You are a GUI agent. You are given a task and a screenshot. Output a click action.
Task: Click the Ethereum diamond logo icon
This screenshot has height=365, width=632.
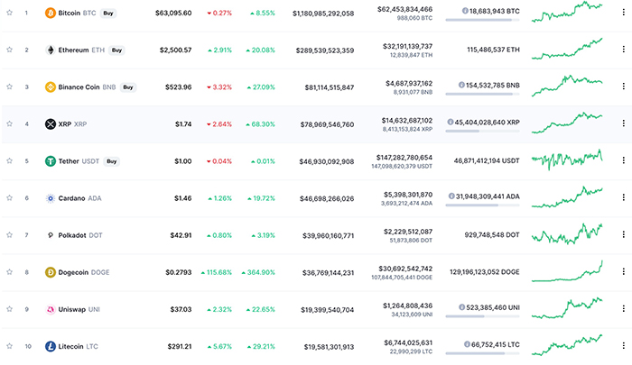tap(50, 50)
